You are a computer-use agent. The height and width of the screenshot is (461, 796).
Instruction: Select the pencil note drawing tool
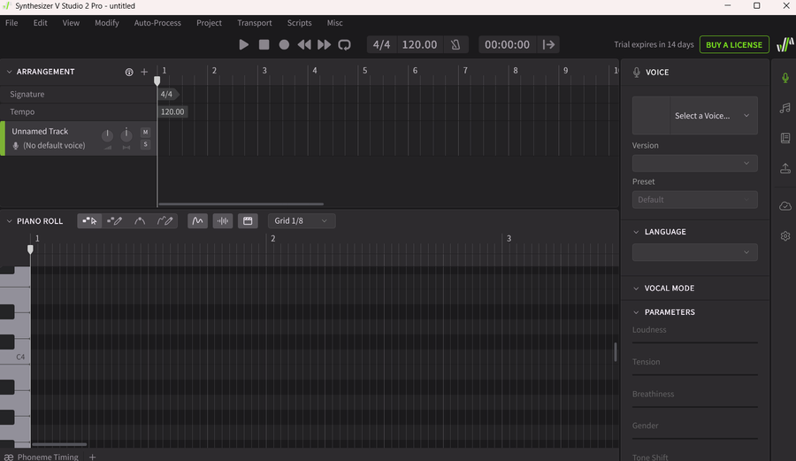[x=114, y=221]
